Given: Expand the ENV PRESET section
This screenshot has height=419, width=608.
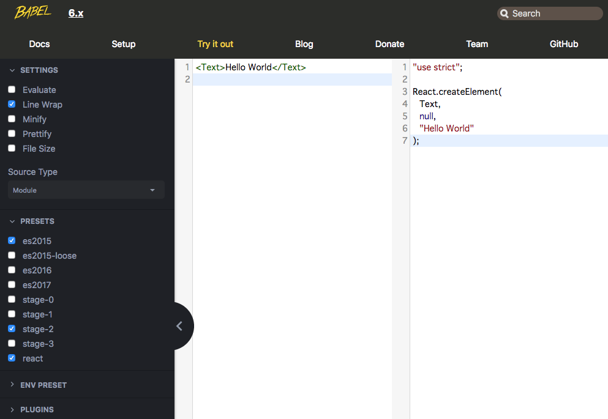Looking at the screenshot, I should [x=43, y=385].
